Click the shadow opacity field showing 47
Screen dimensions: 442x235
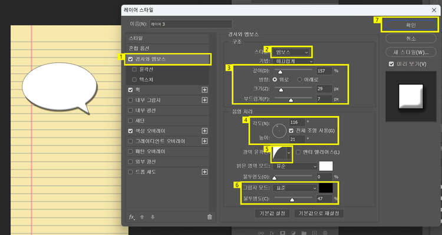pyautogui.click(x=325, y=198)
